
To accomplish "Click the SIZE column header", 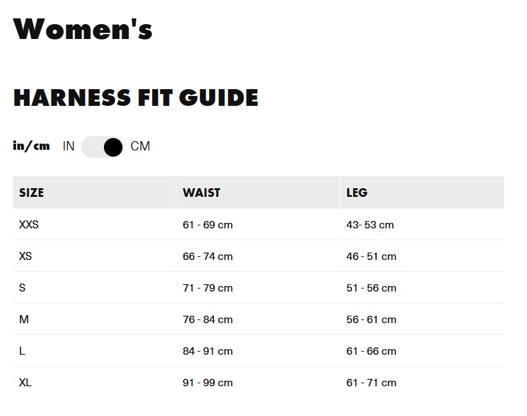I will coord(32,193).
